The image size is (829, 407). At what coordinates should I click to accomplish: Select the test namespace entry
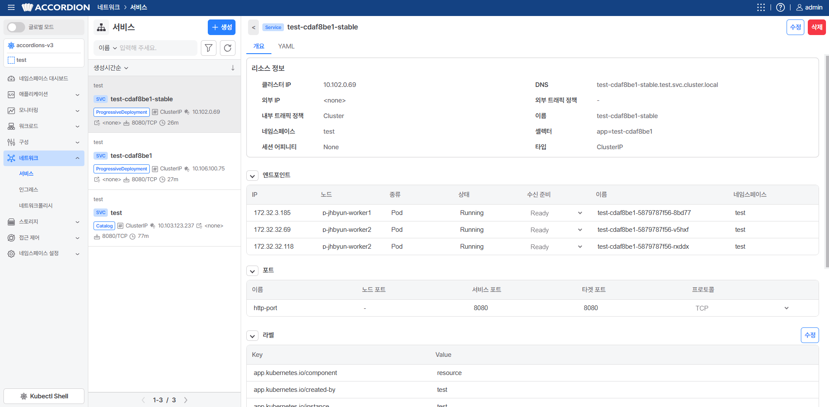point(44,60)
